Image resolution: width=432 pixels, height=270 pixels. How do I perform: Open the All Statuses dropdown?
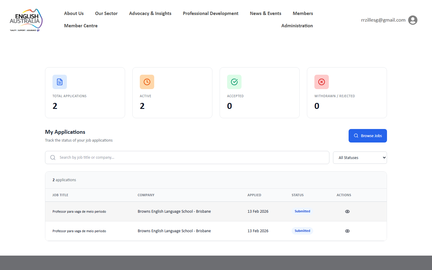pos(360,157)
